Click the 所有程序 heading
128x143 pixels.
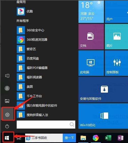pos(23,21)
